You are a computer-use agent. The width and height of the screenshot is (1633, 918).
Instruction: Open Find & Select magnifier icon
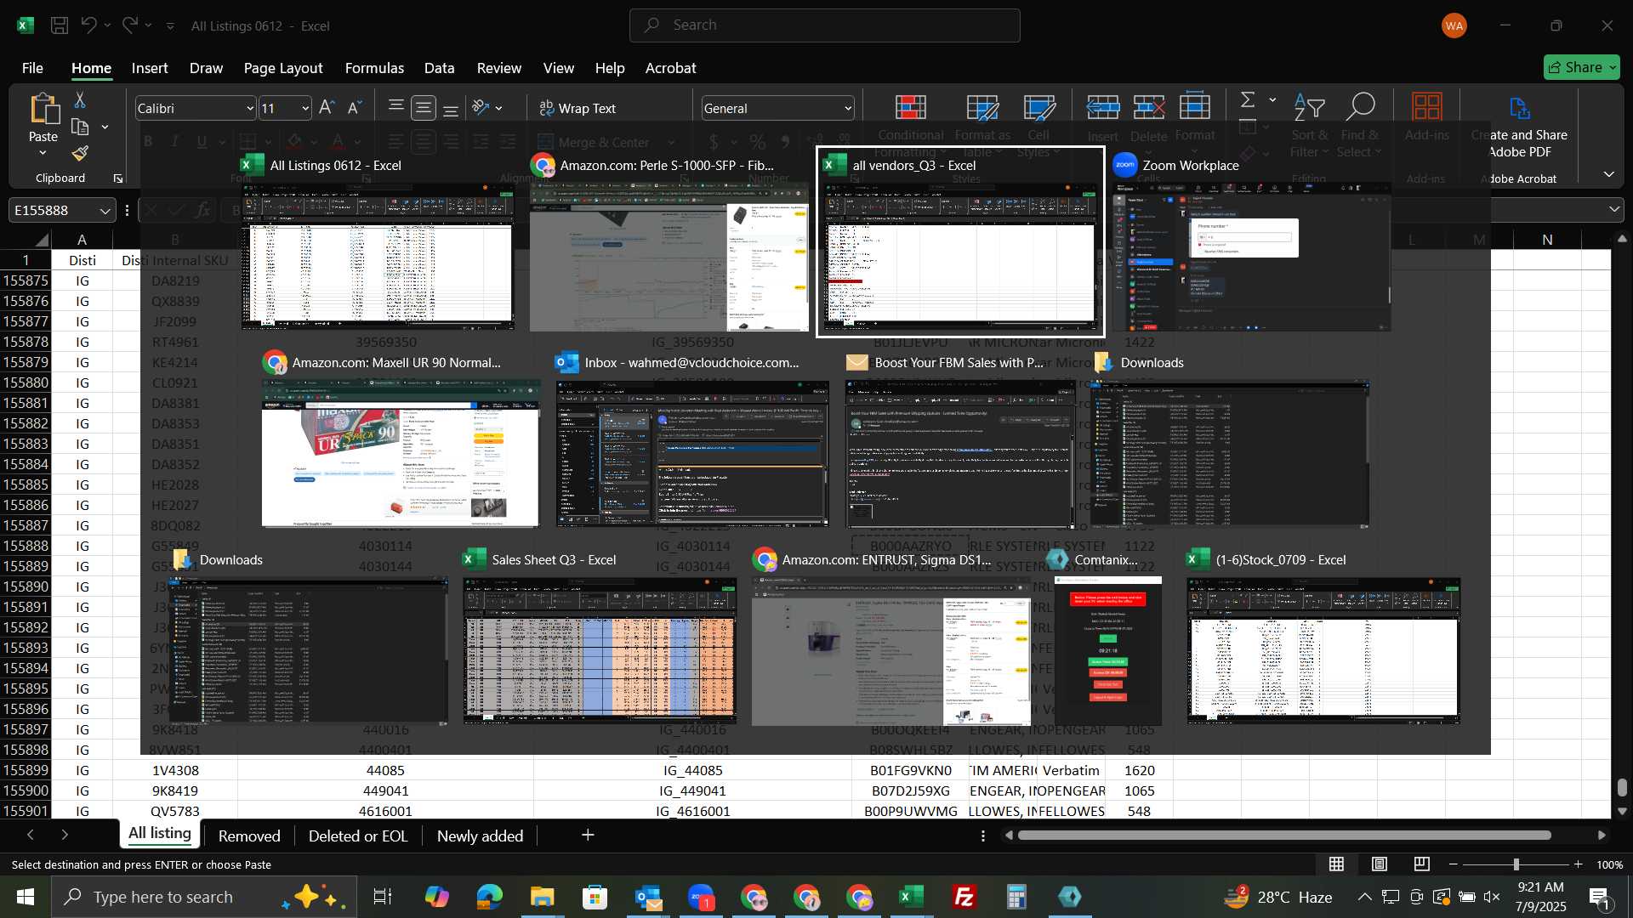[x=1360, y=107]
